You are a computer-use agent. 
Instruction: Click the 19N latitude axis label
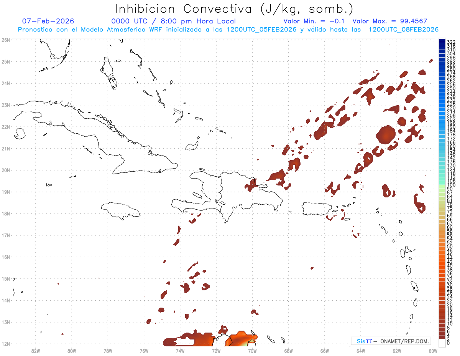(x=5, y=192)
